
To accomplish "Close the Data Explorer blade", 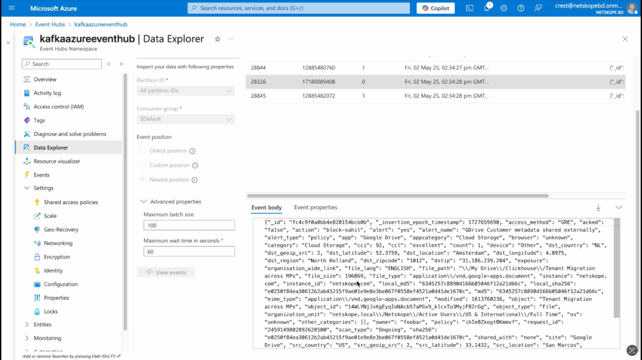I will pos(625,39).
